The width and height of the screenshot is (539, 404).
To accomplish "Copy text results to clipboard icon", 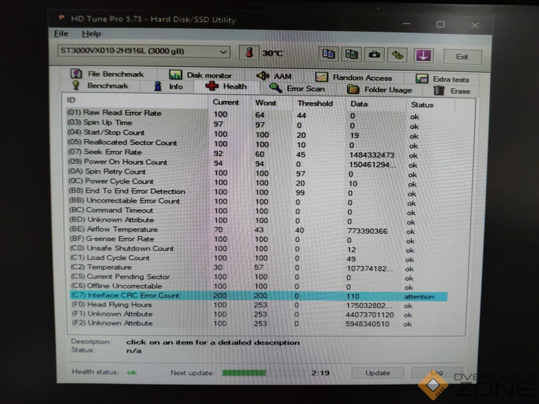I will [x=328, y=54].
